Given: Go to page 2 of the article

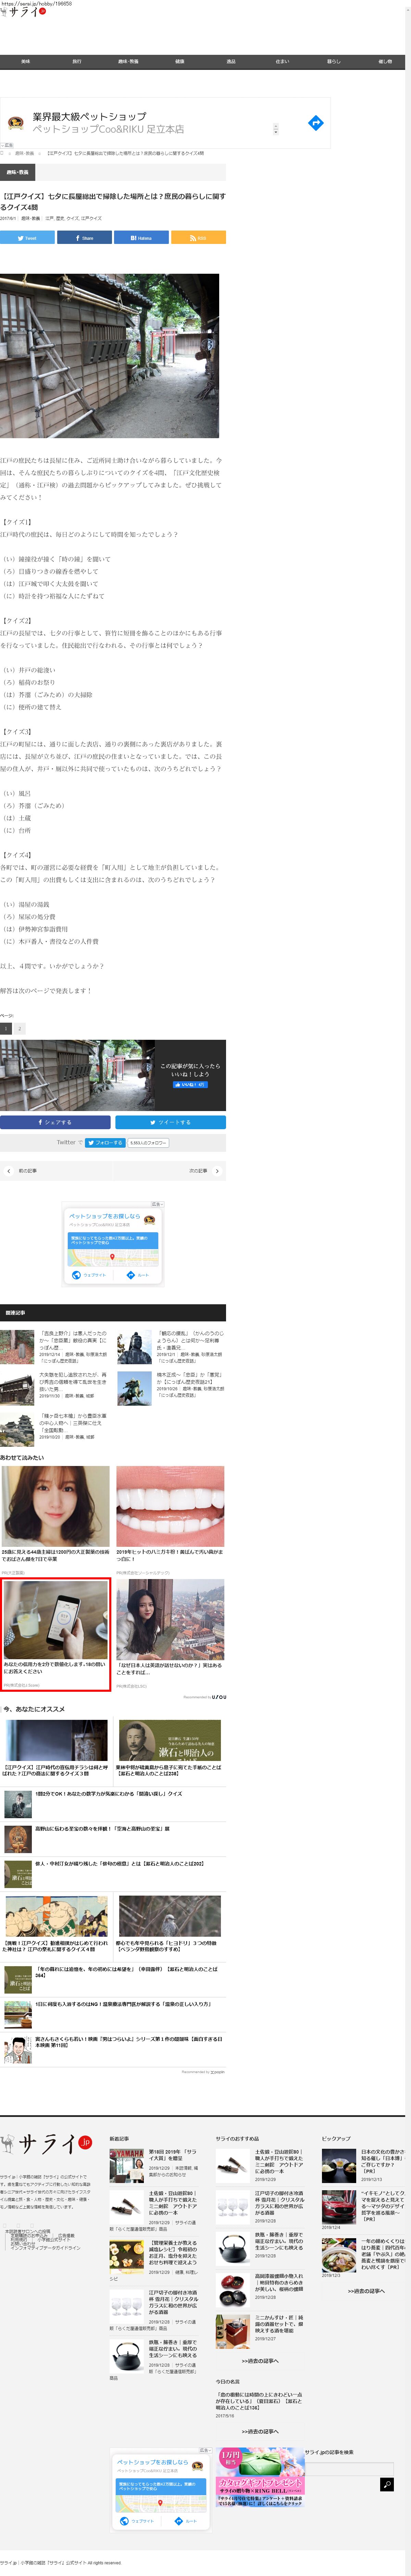Looking at the screenshot, I should click(x=19, y=1028).
